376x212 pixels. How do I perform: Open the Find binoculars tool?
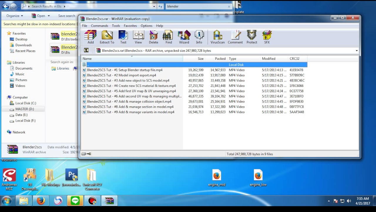coord(169,37)
